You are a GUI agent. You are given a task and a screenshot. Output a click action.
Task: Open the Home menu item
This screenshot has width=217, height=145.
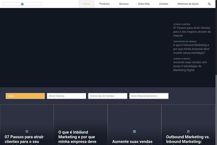point(86,4)
